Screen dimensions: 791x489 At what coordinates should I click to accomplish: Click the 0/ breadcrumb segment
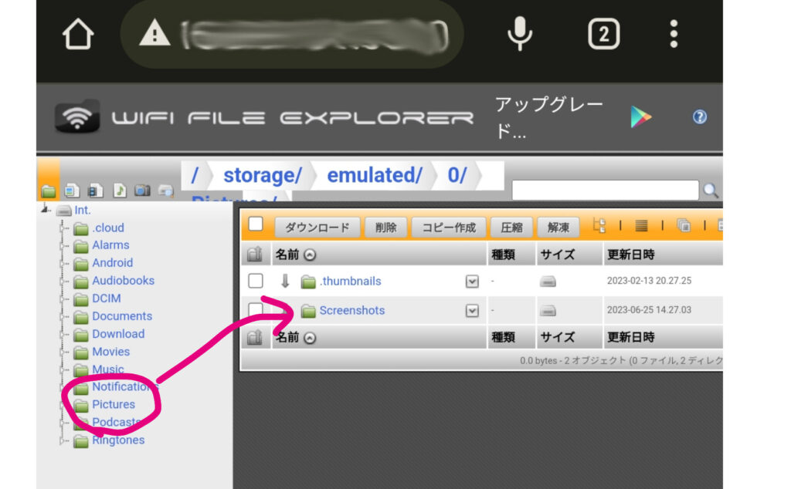(x=457, y=175)
